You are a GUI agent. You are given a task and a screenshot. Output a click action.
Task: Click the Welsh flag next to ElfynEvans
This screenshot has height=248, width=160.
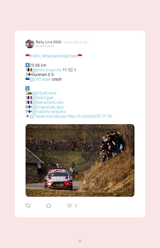click(30, 93)
